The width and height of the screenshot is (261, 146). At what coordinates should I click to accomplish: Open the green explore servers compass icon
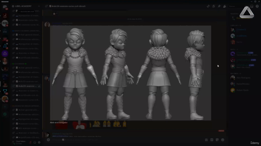click(x=5, y=114)
